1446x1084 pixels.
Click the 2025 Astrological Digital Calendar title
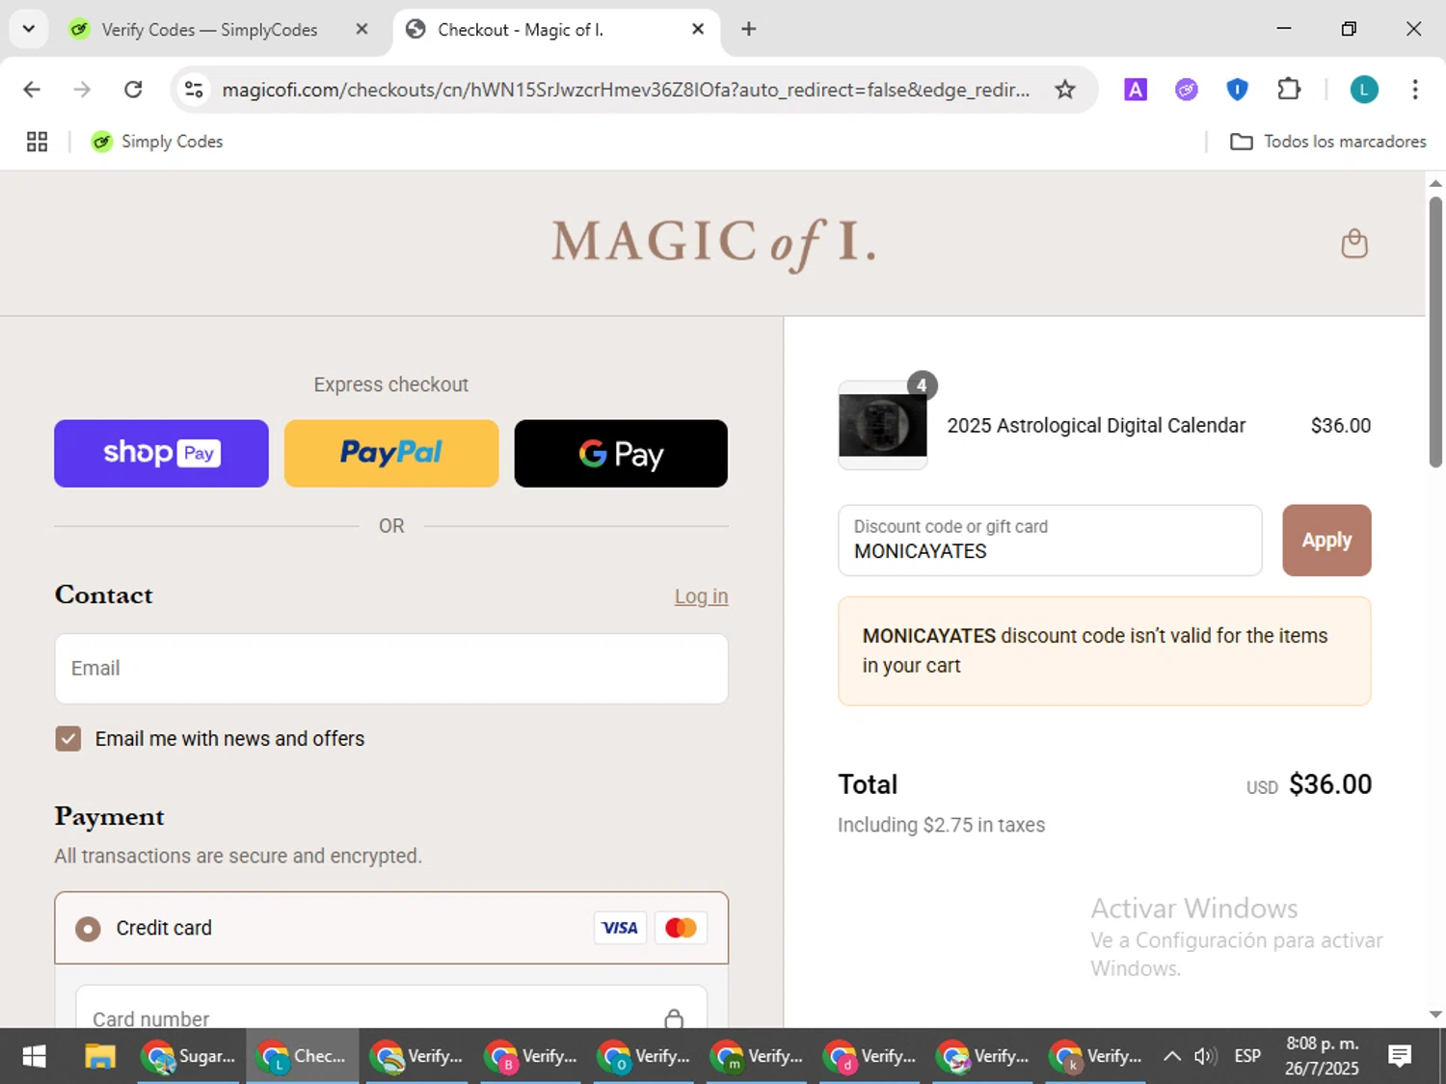pyautogui.click(x=1096, y=426)
